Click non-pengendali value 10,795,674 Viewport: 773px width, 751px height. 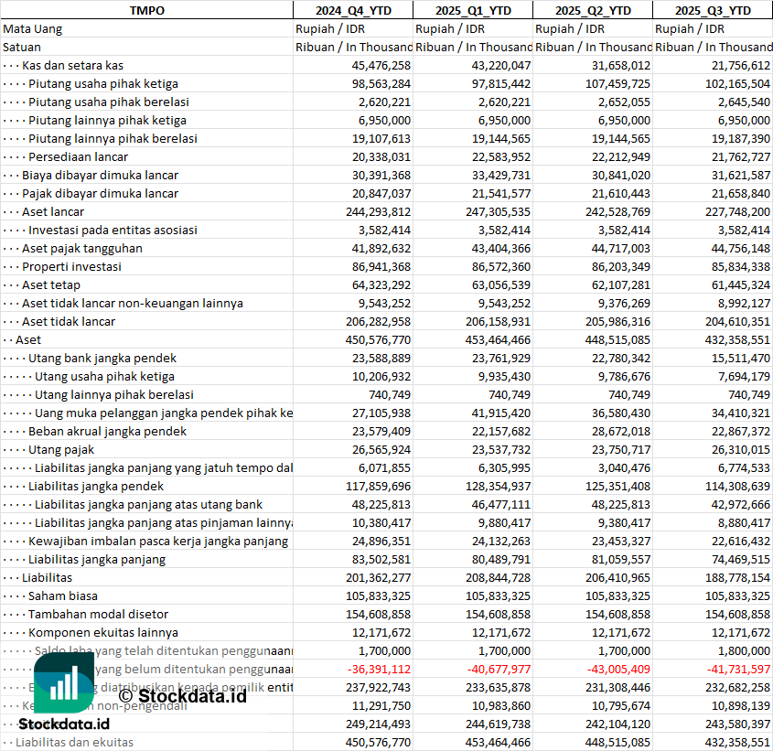[x=620, y=705]
